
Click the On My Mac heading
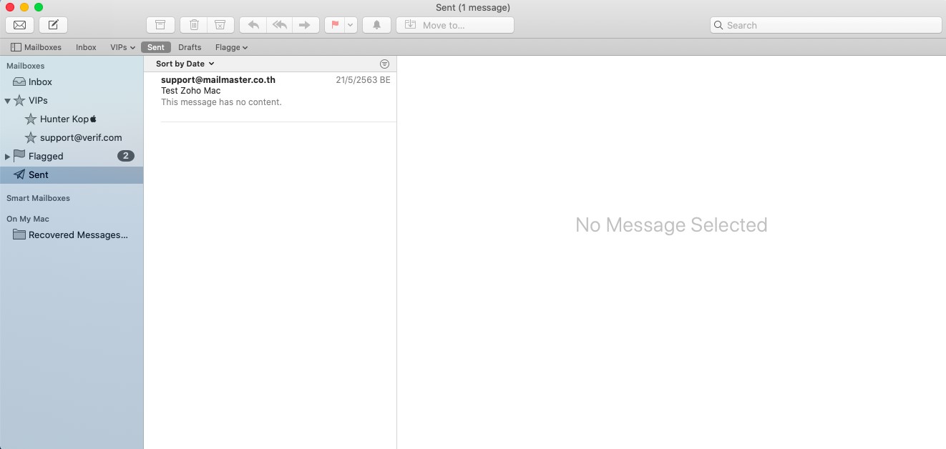pyautogui.click(x=28, y=219)
